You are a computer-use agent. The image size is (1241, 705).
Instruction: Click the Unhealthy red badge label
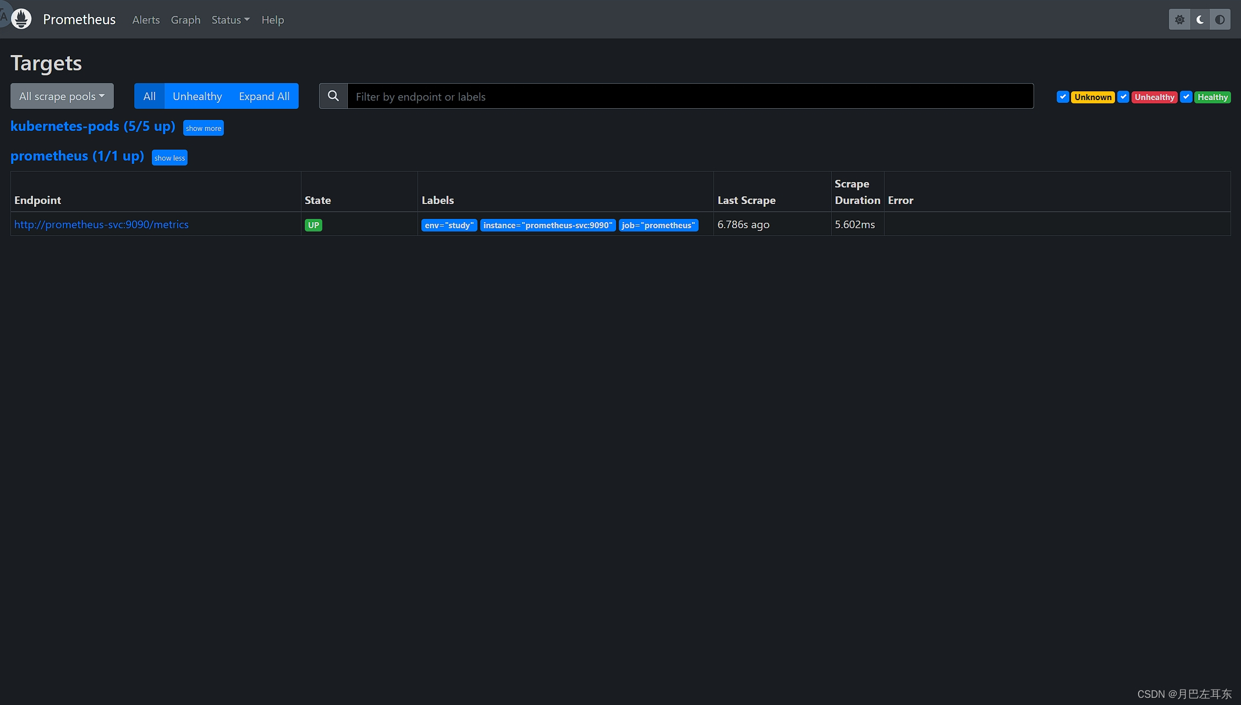(x=1154, y=97)
